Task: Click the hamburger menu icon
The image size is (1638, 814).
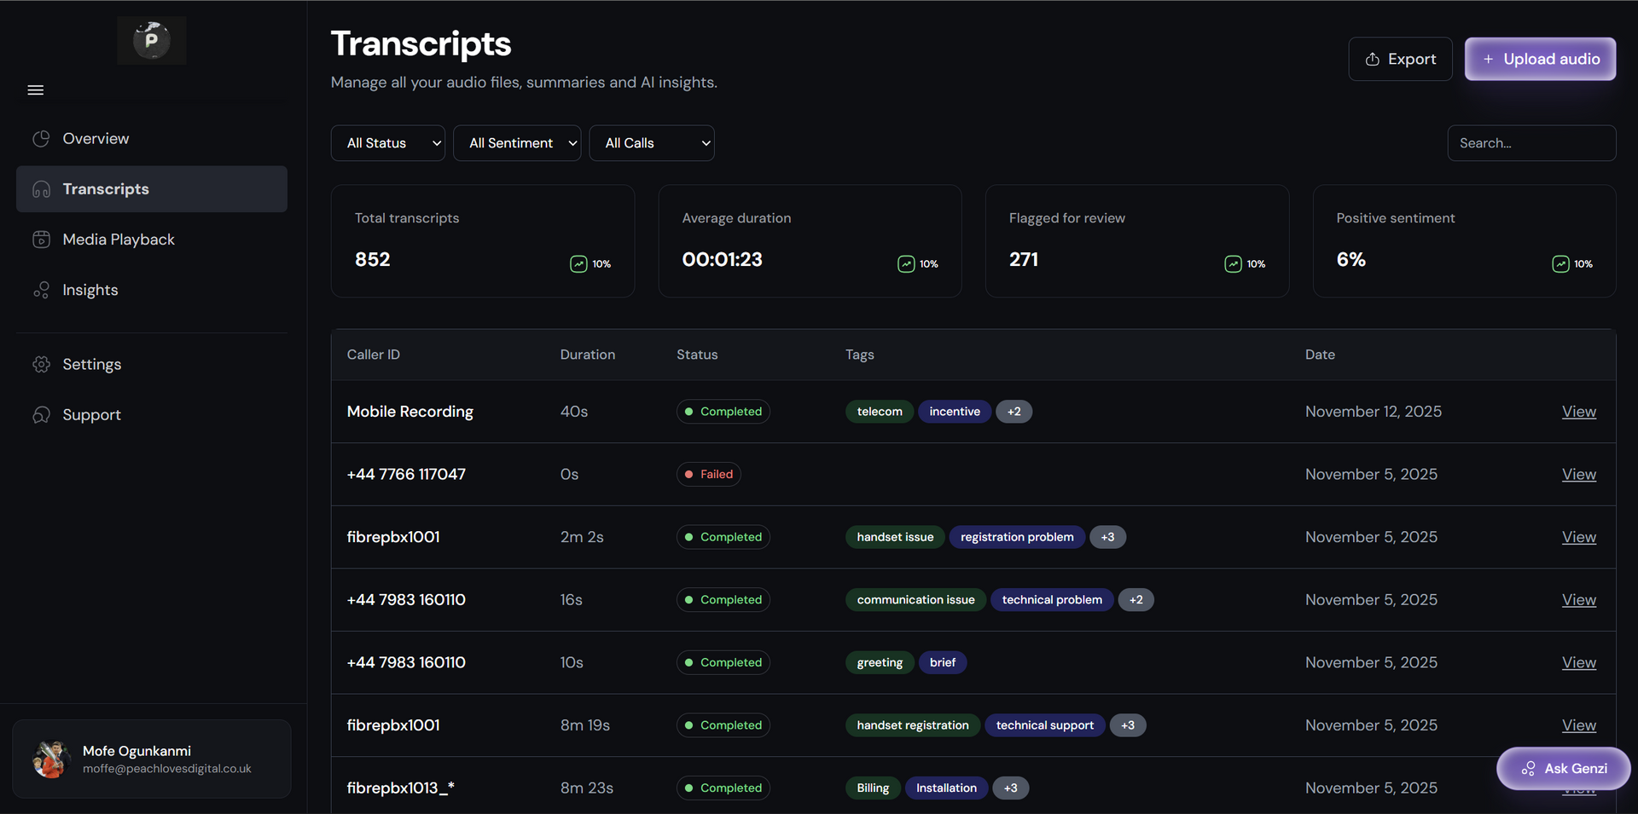Action: [35, 89]
